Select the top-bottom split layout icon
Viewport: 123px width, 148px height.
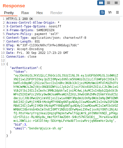pos(109,3)
